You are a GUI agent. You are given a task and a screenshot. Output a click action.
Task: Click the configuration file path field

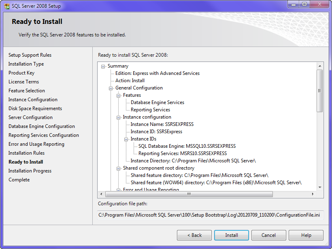pyautogui.click(x=210, y=215)
